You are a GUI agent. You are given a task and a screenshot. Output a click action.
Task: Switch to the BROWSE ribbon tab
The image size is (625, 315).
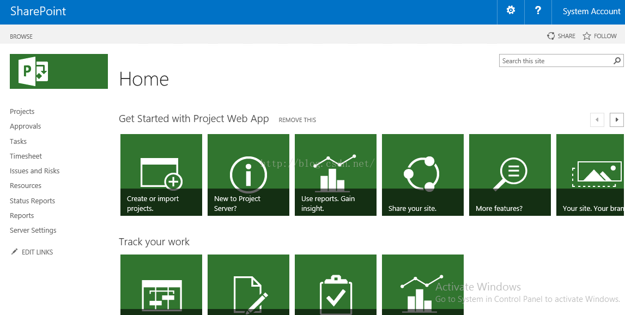click(21, 37)
